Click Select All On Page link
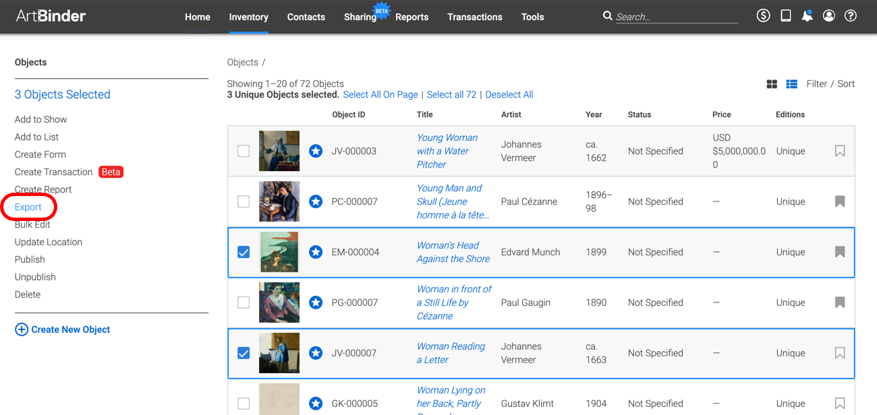This screenshot has width=877, height=415. tap(380, 94)
